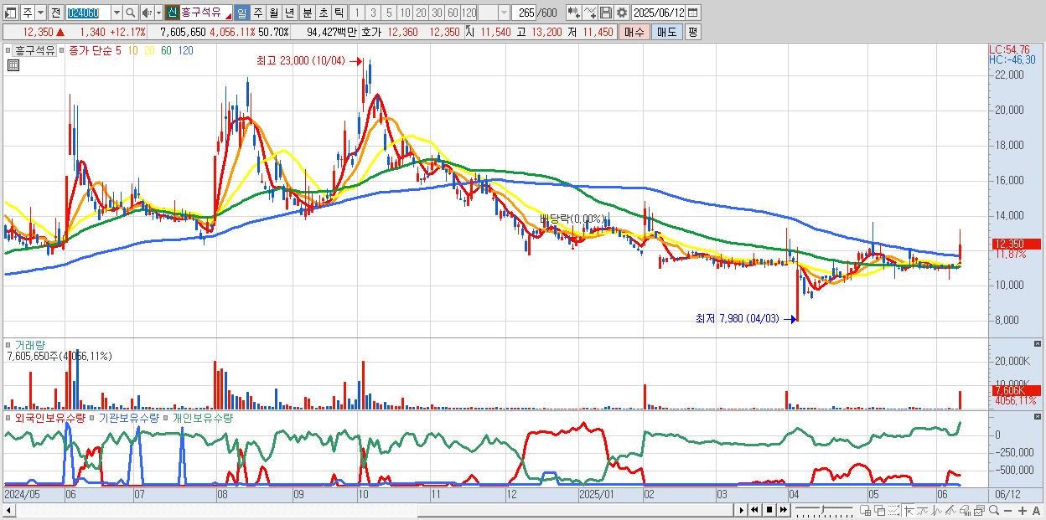Click the overlapping windows icon
Screen dimensions: 1046x520
pyautogui.click(x=879, y=511)
